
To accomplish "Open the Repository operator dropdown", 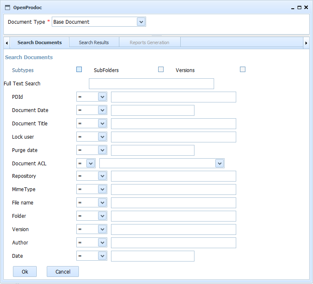I will tap(102, 176).
